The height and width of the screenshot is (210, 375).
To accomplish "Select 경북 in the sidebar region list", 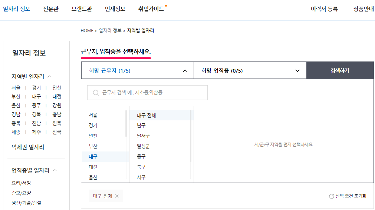I will (x=37, y=114).
